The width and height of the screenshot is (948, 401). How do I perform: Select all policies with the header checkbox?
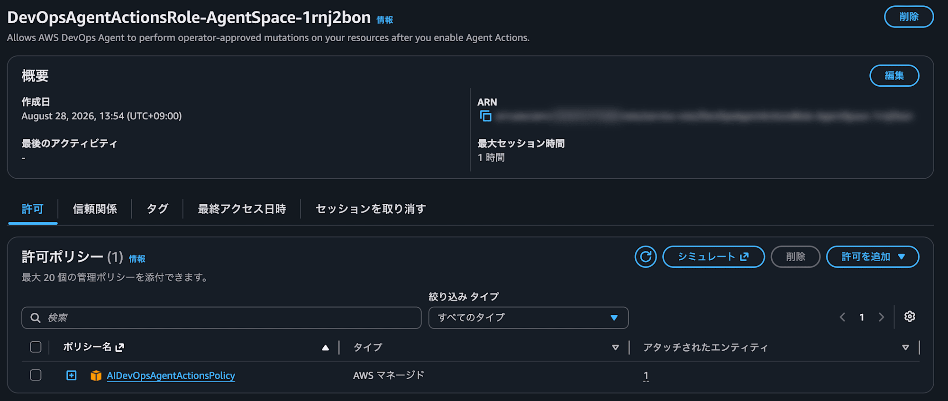click(36, 347)
